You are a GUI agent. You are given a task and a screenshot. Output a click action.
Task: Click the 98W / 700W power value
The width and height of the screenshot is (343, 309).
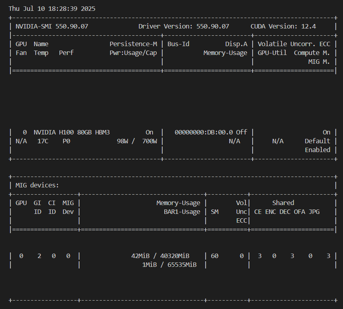137,141
